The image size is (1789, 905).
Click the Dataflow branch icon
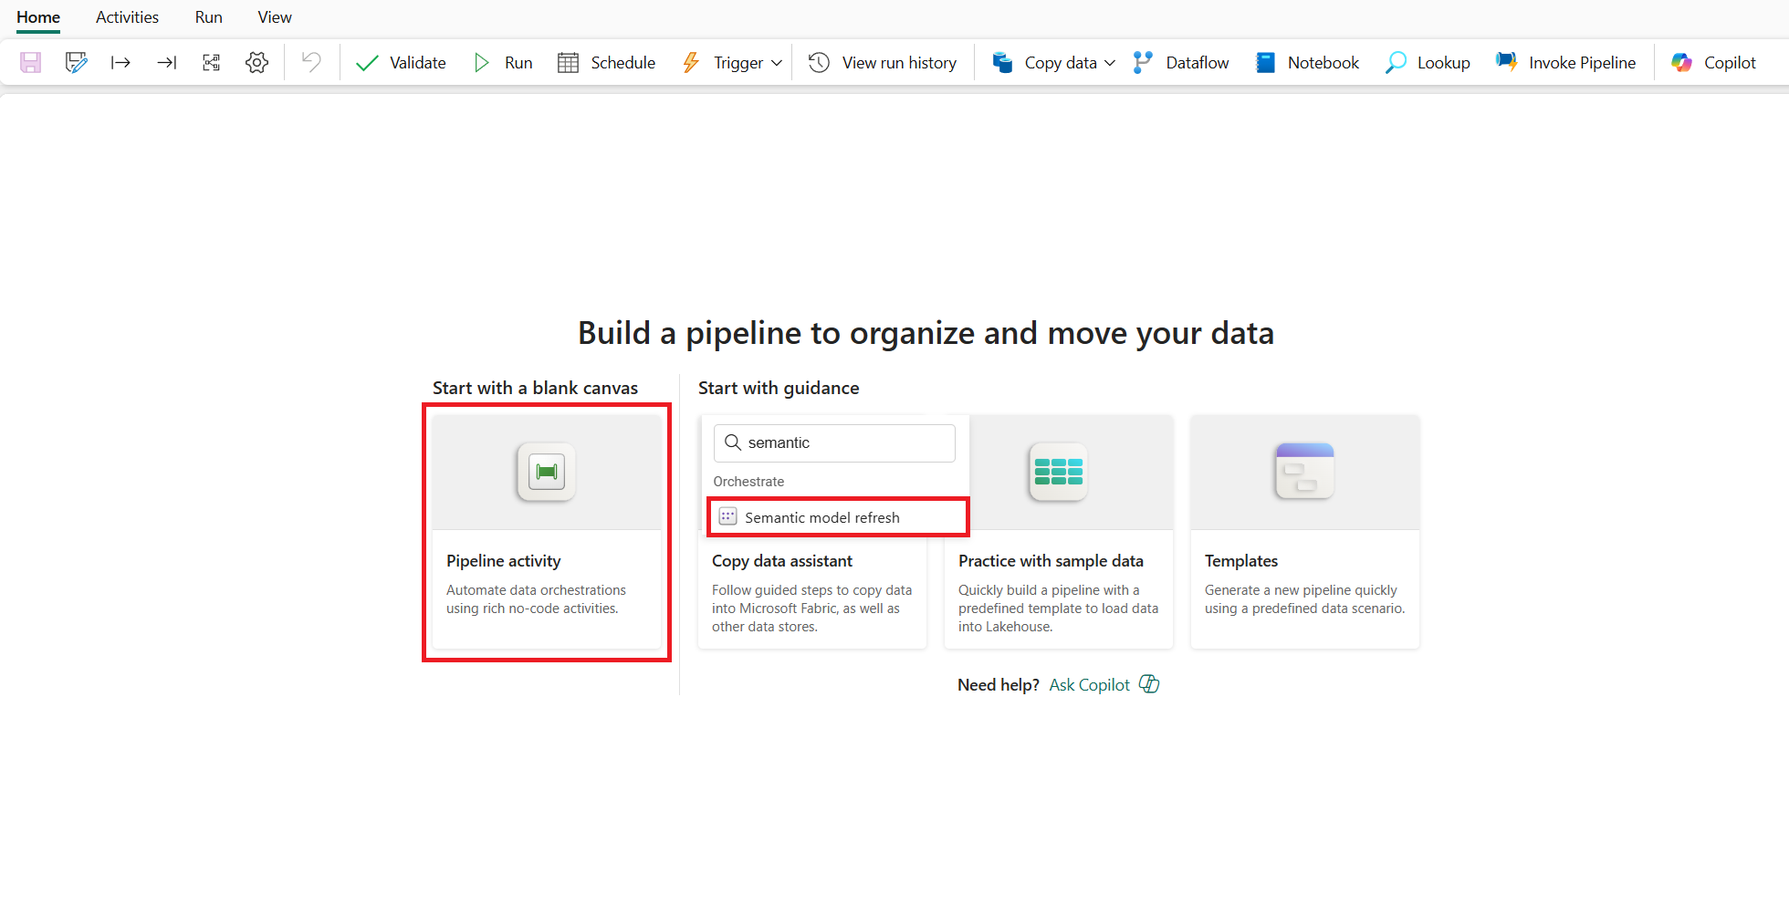pyautogui.click(x=1143, y=62)
